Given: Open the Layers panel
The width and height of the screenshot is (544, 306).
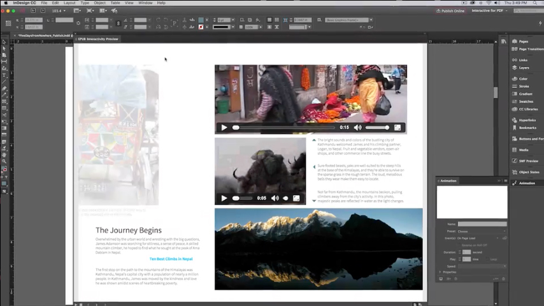Looking at the screenshot, I should tap(524, 68).
